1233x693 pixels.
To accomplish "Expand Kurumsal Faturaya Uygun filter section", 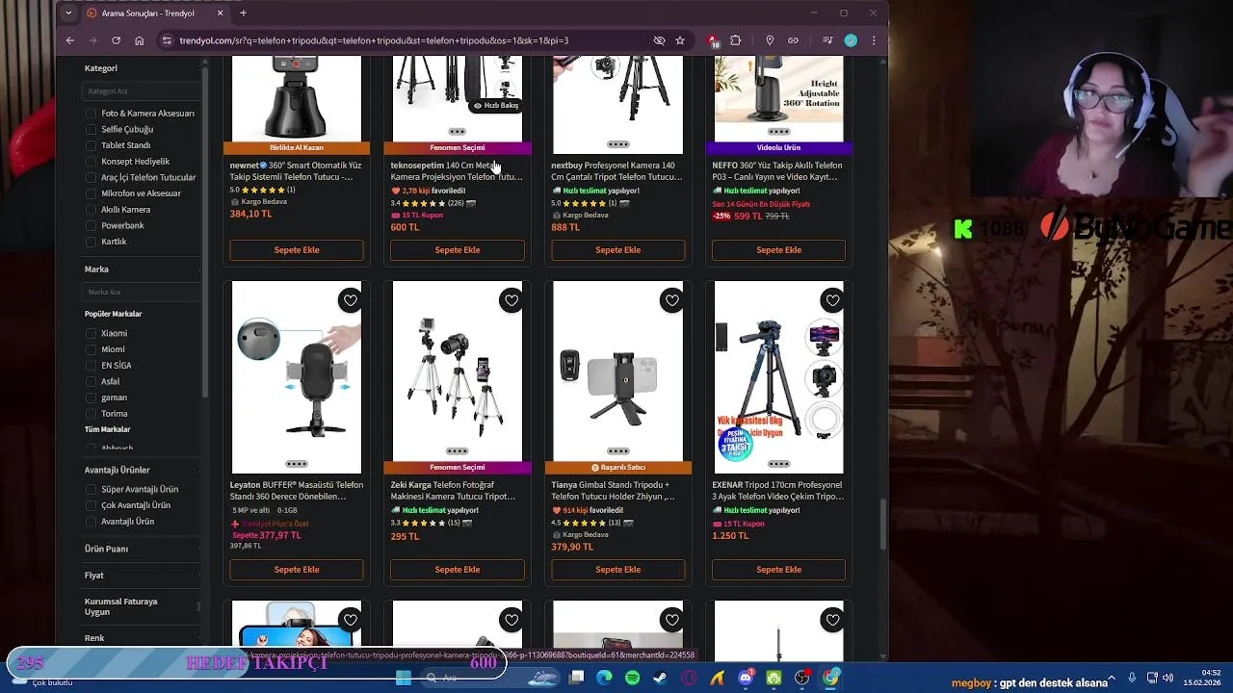I will tap(142, 606).
